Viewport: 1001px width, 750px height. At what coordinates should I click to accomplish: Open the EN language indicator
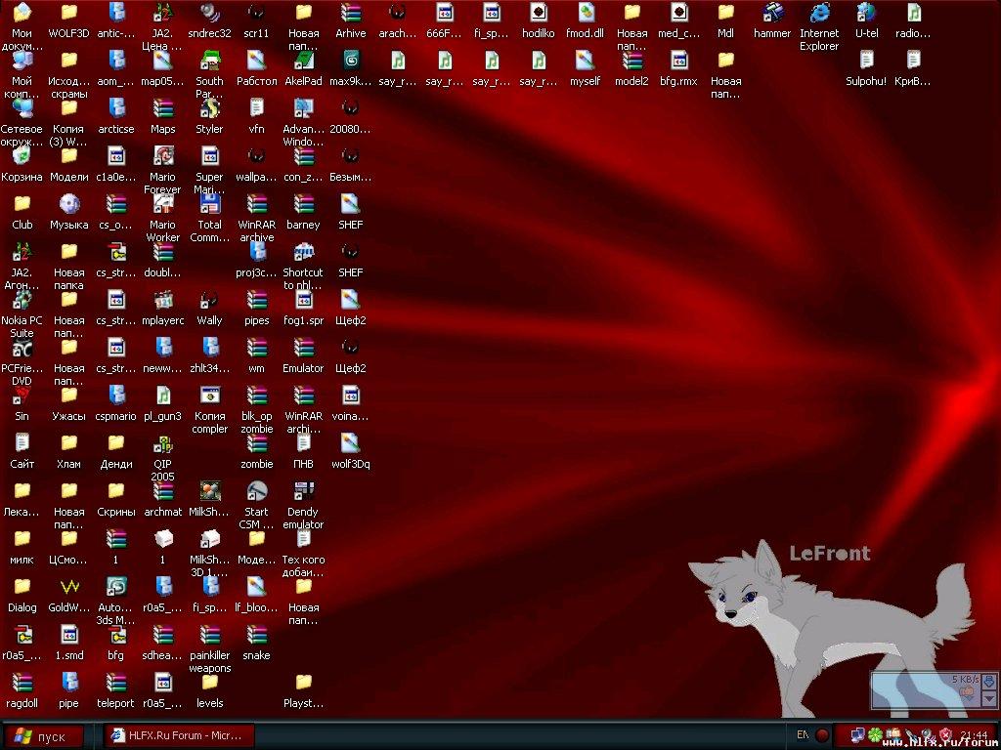click(x=803, y=736)
